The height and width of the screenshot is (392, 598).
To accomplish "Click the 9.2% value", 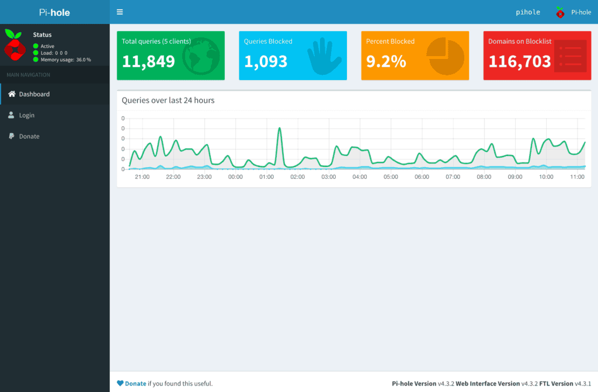I will pyautogui.click(x=386, y=61).
